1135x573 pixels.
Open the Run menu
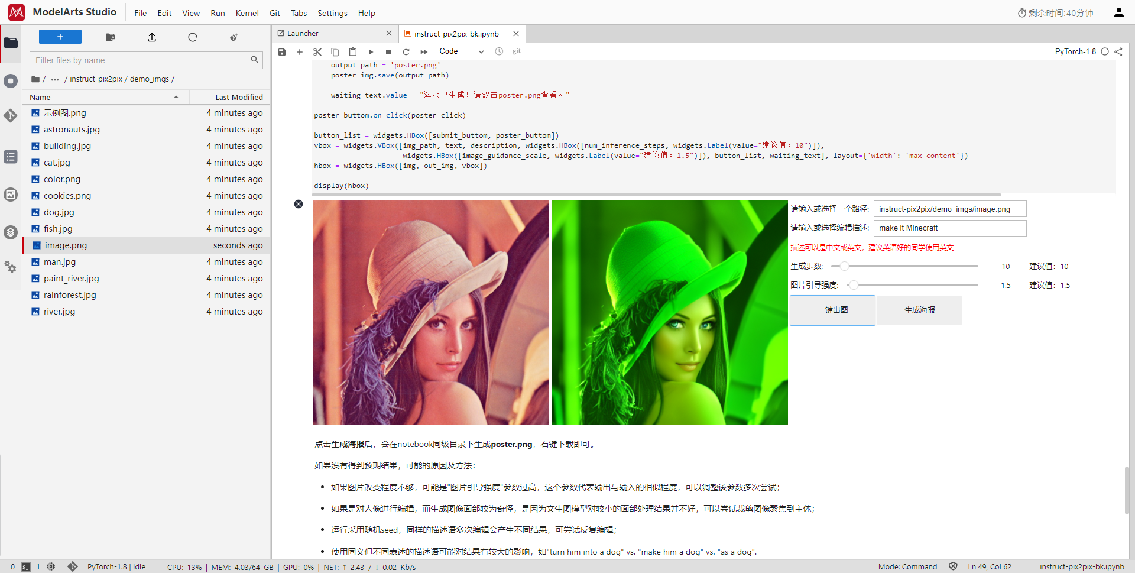[218, 13]
